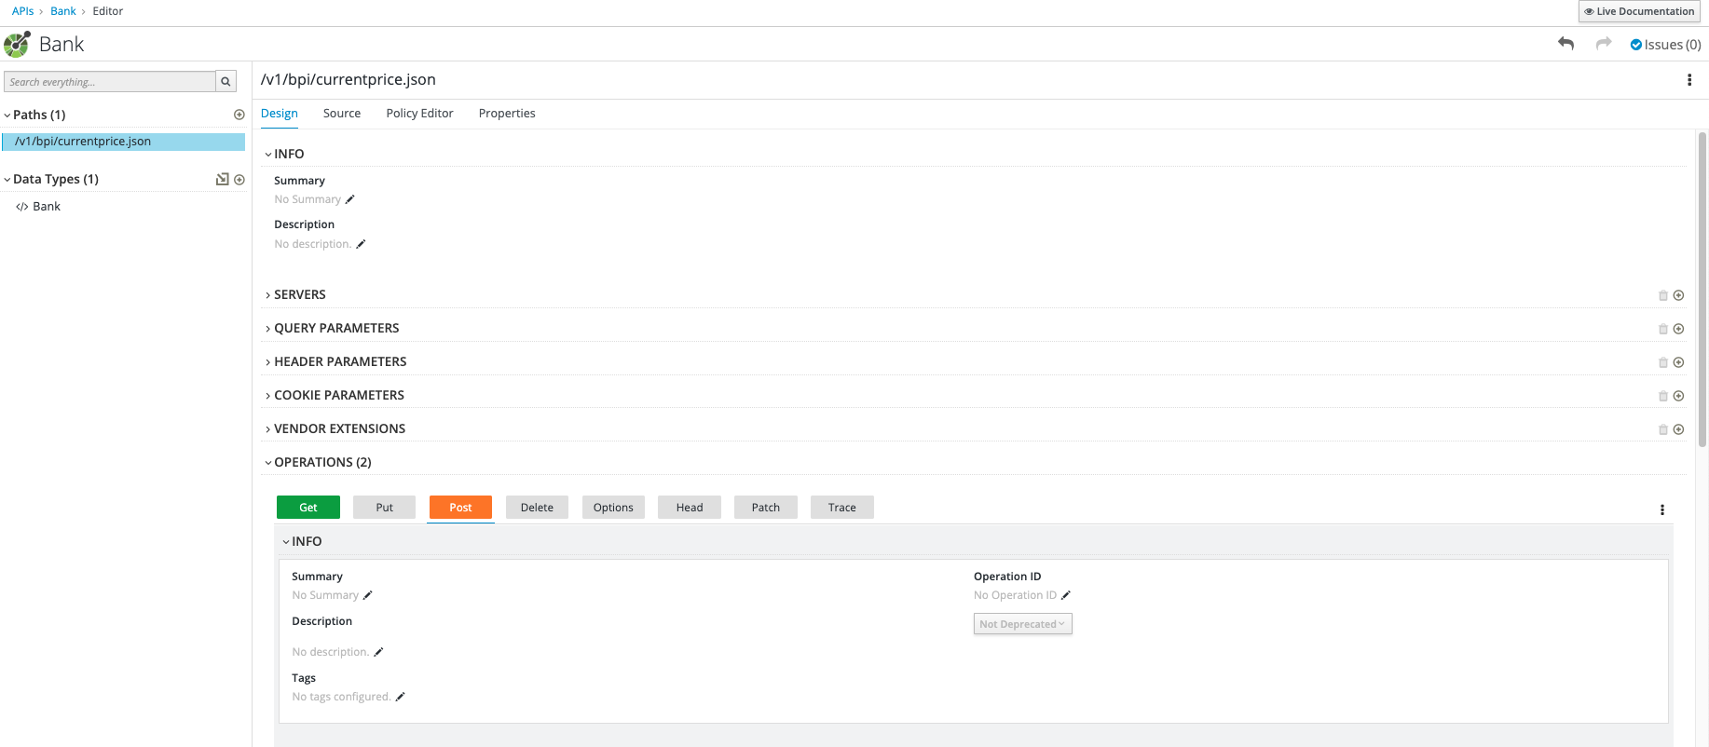Image resolution: width=1709 pixels, height=747 pixels.
Task: Go to Bank breadcrumb link
Action: pos(63,11)
